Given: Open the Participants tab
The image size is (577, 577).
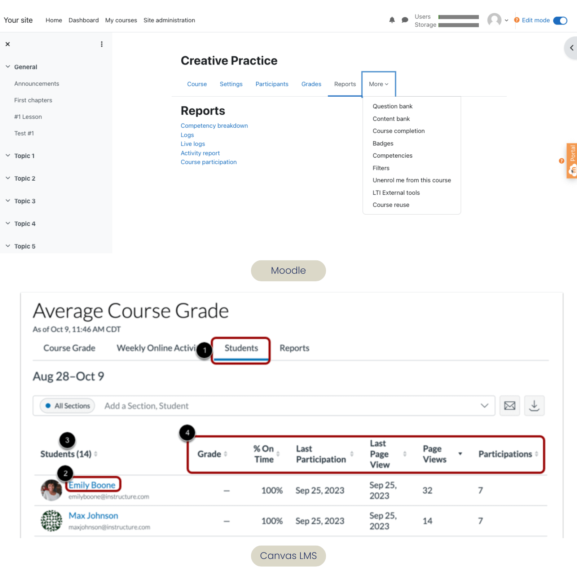Looking at the screenshot, I should pyautogui.click(x=272, y=84).
